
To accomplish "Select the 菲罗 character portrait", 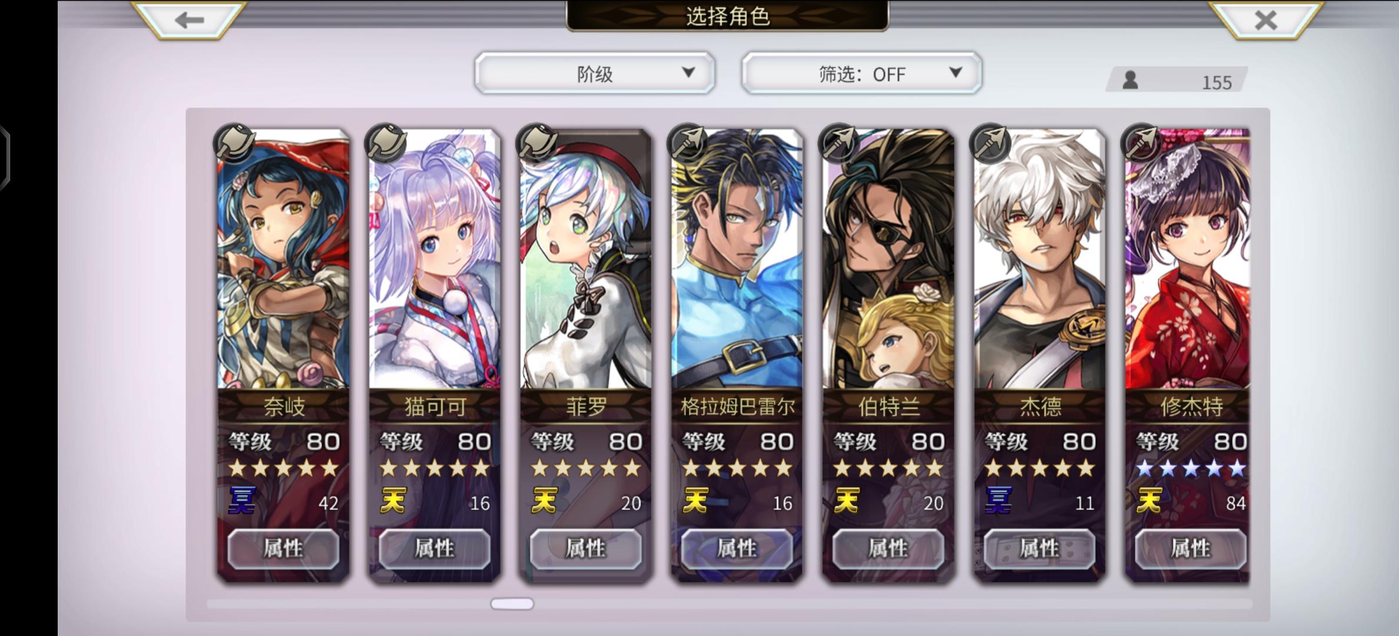I will point(586,259).
